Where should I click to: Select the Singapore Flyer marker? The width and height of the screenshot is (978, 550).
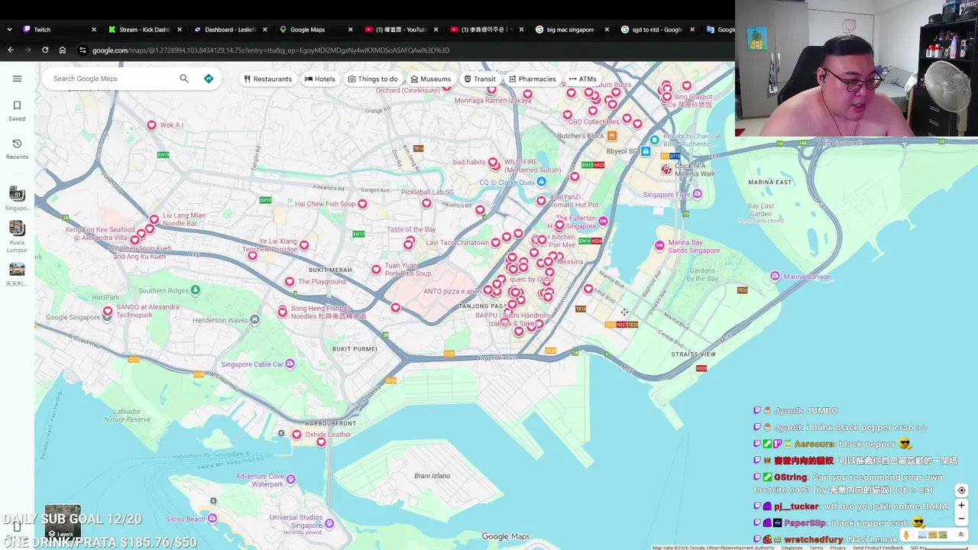(697, 195)
